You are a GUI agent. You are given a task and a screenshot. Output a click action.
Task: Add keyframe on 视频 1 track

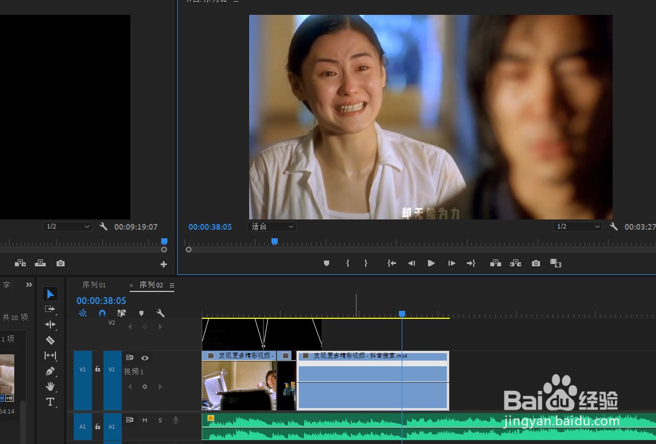[145, 387]
